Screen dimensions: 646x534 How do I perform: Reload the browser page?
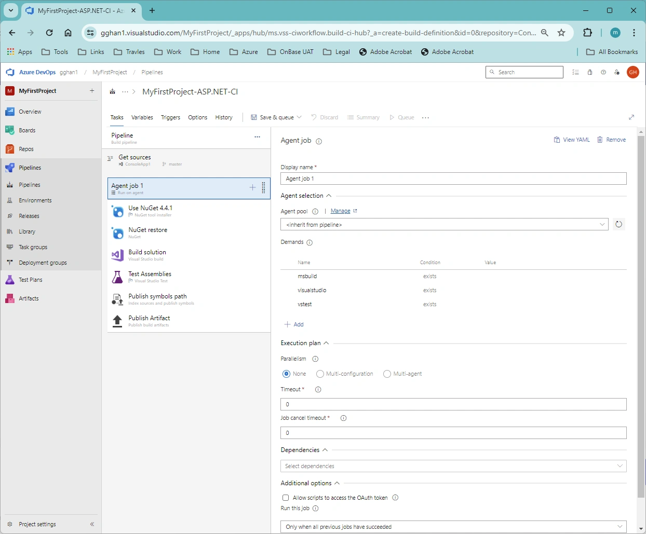point(49,33)
